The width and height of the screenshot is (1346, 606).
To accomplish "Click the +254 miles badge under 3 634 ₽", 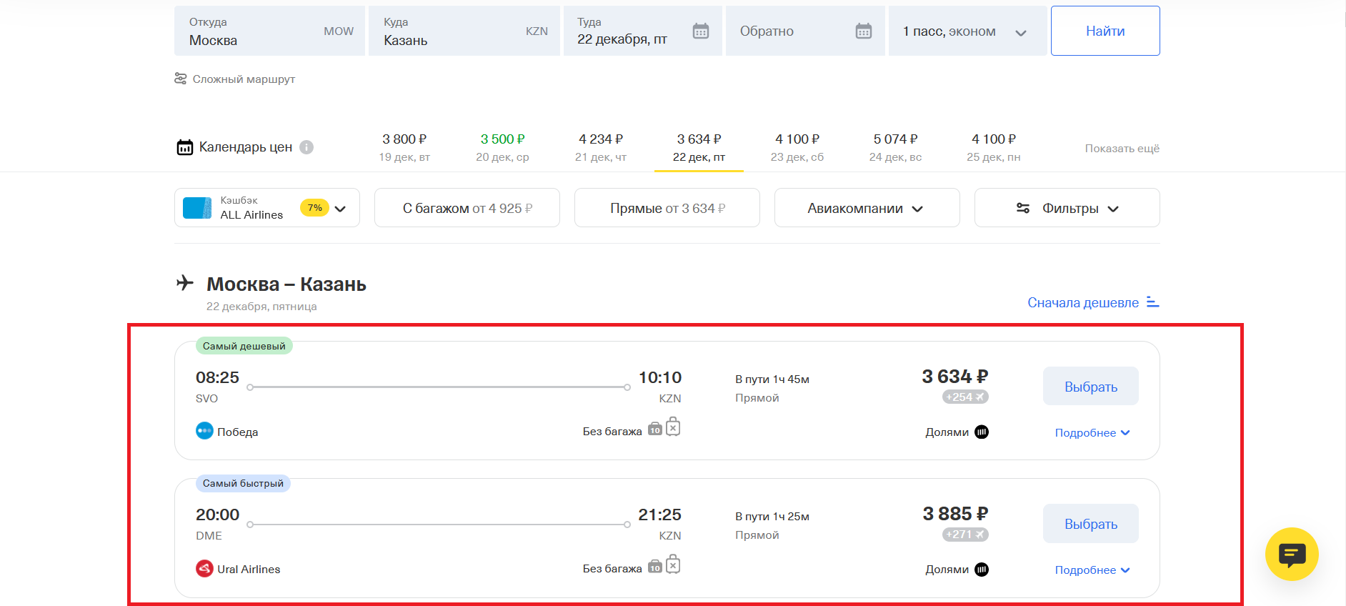I will point(964,397).
